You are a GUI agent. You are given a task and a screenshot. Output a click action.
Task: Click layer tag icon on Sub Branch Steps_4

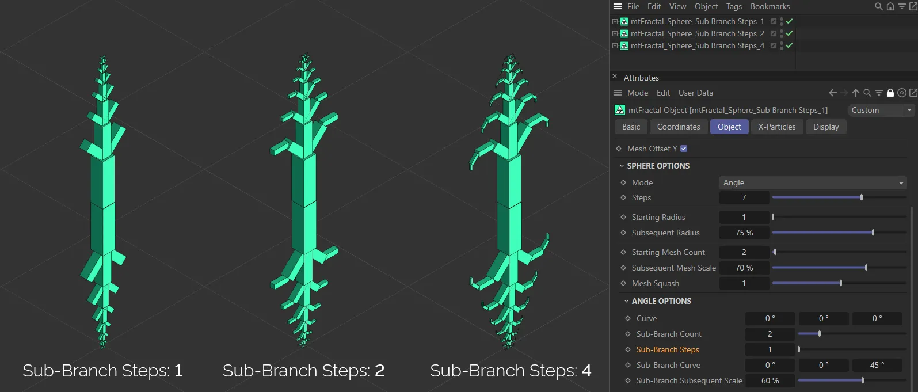(x=774, y=45)
